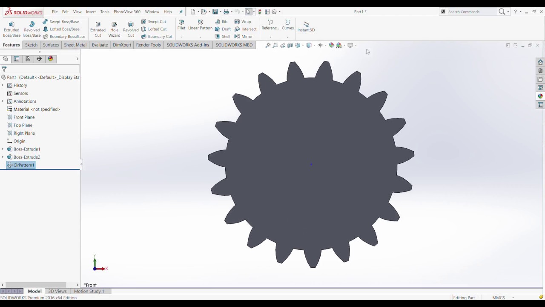The height and width of the screenshot is (307, 545).
Task: Open the File menu
Action: point(55,12)
